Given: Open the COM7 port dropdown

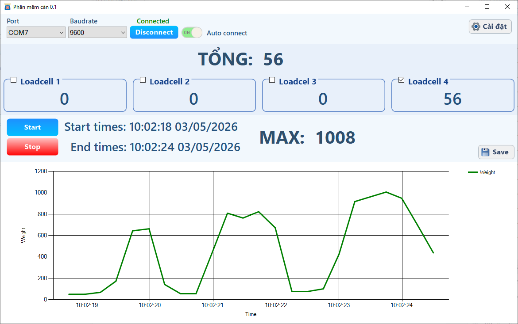Looking at the screenshot, I should 36,32.
